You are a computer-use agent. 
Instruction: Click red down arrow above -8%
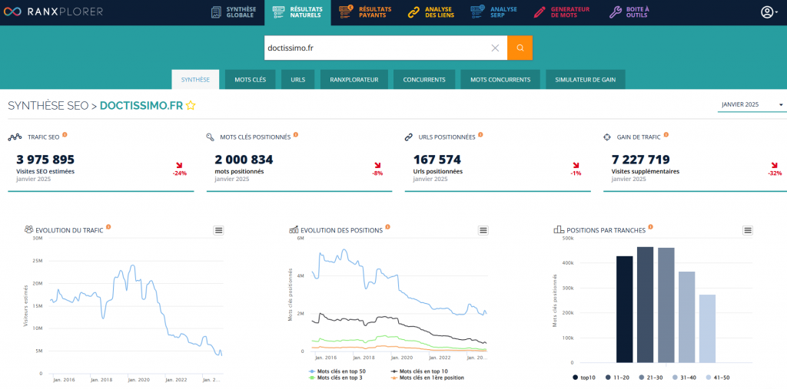[x=377, y=166]
